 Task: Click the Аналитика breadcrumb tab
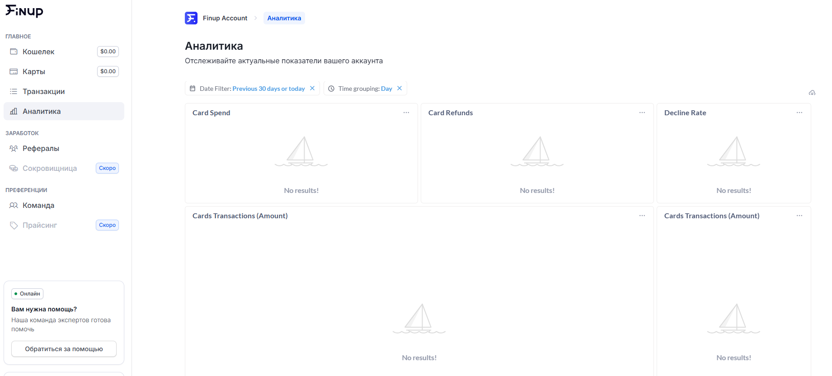click(284, 18)
